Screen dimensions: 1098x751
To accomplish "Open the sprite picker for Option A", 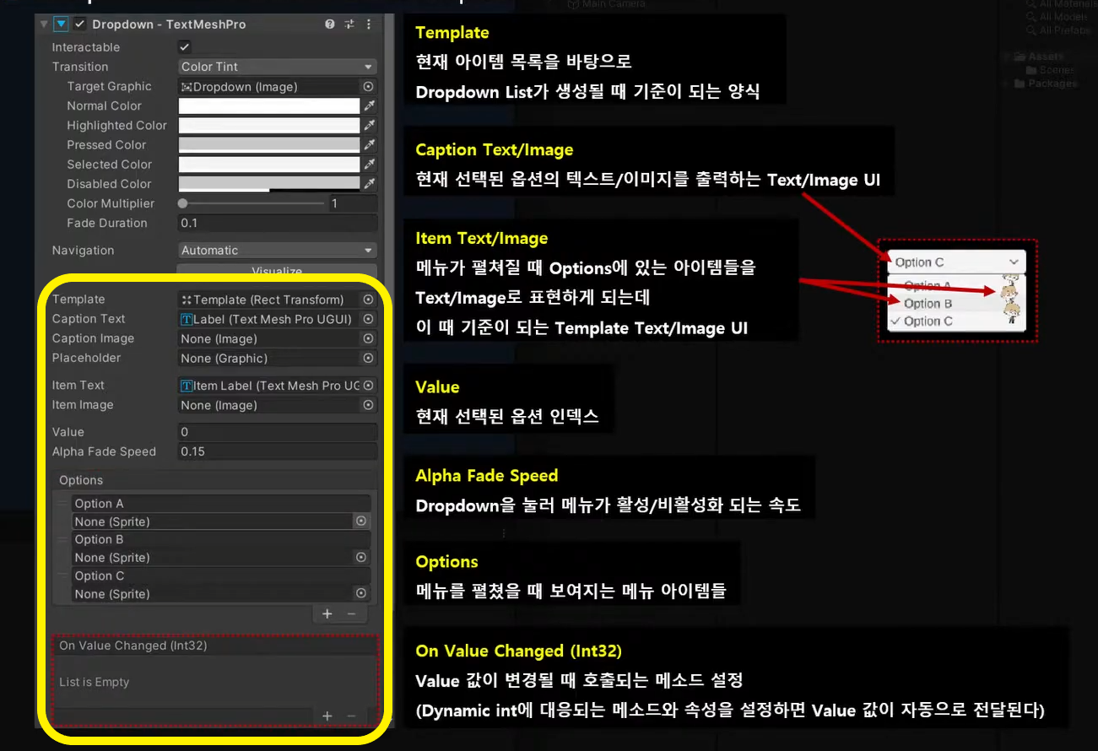I will pos(361,521).
